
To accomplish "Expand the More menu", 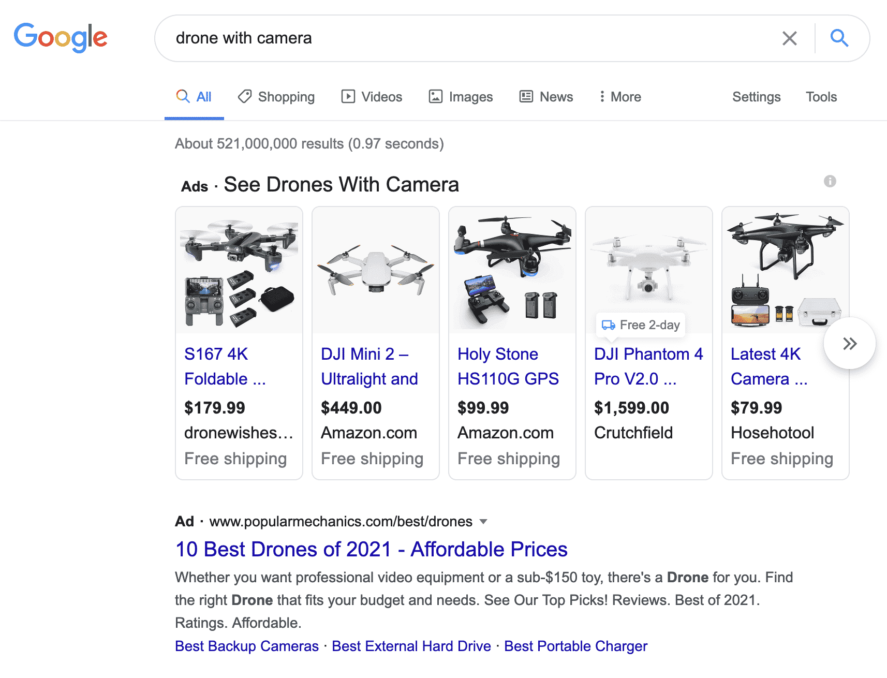I will (620, 97).
